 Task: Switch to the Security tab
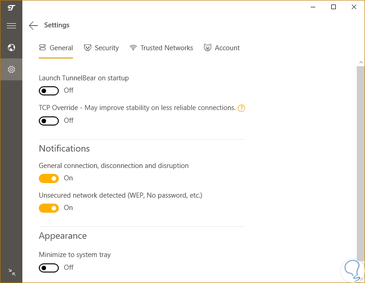coord(106,48)
